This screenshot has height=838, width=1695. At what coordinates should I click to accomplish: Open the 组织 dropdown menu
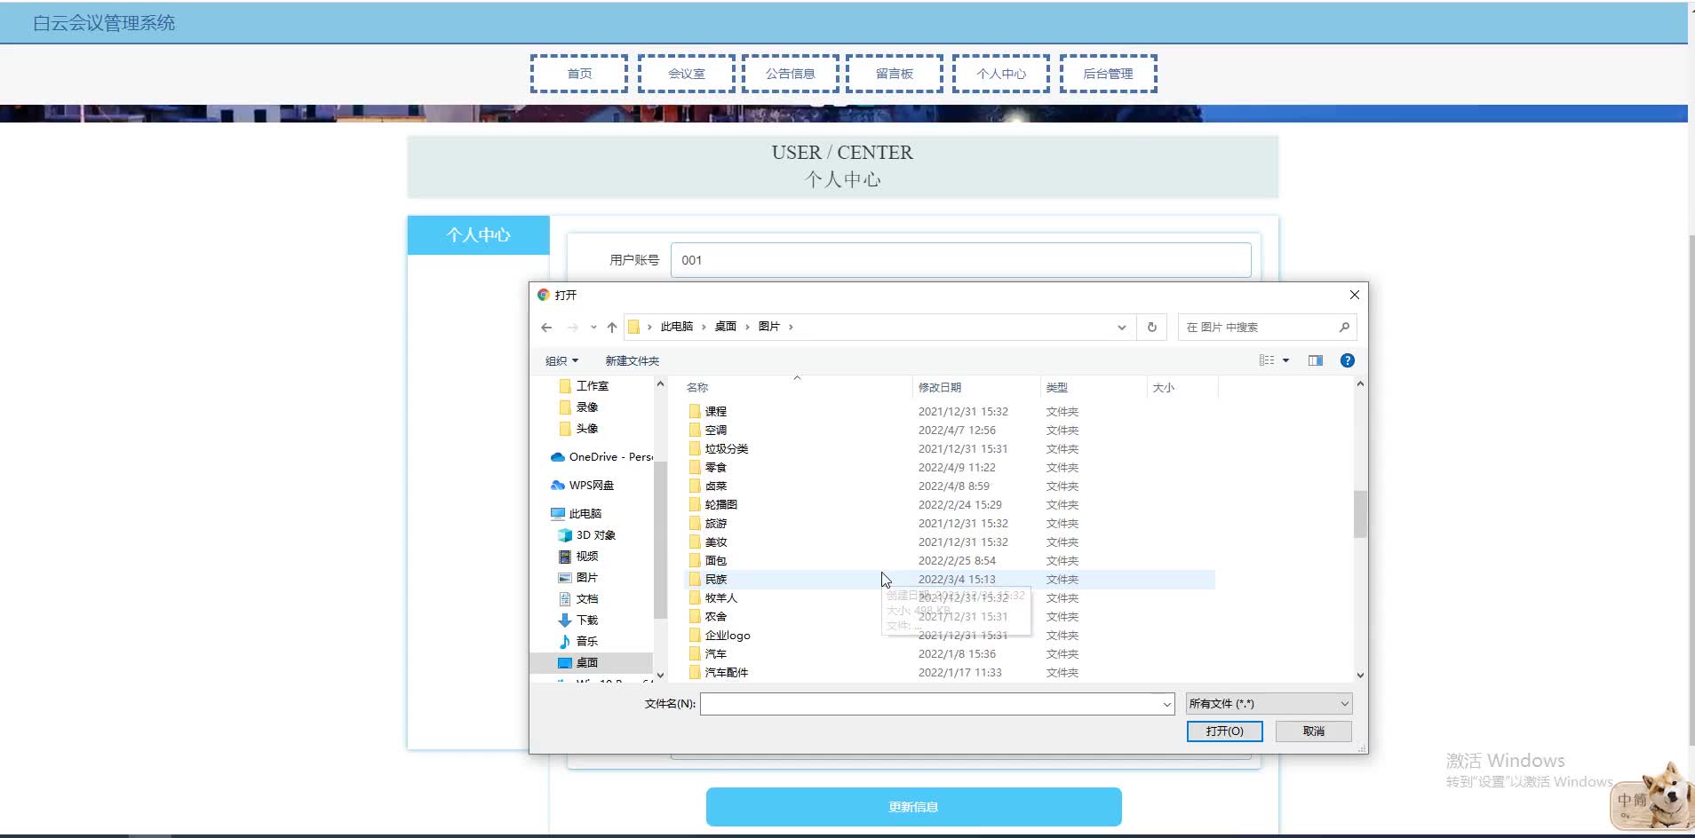[561, 360]
